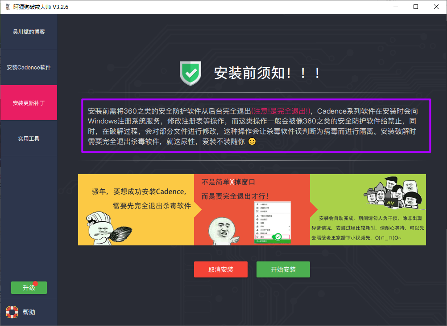The height and width of the screenshot is (326, 447).
Task: Click the green shield checkmark icon
Action: click(x=190, y=73)
